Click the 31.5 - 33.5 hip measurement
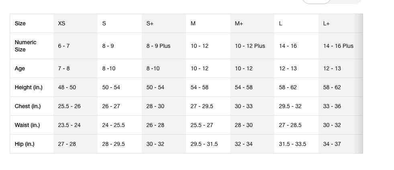394x170 pixels. tap(293, 144)
